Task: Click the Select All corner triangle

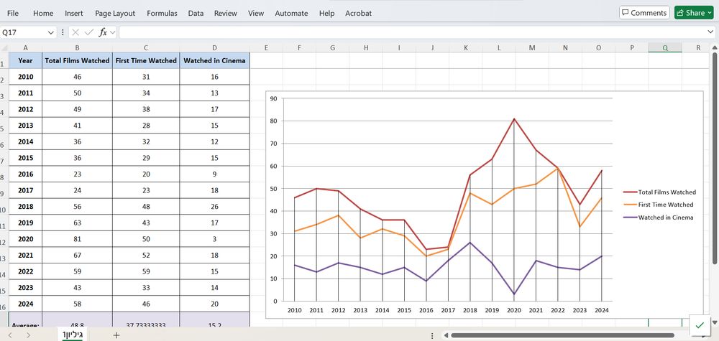Action: (4, 48)
